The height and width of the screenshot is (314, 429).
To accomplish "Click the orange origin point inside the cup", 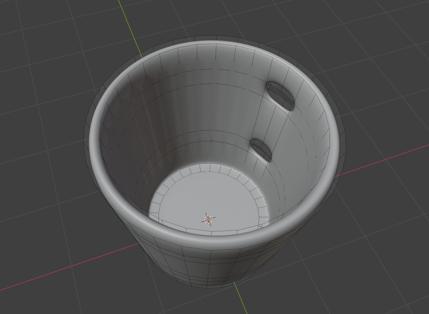I will (x=208, y=220).
